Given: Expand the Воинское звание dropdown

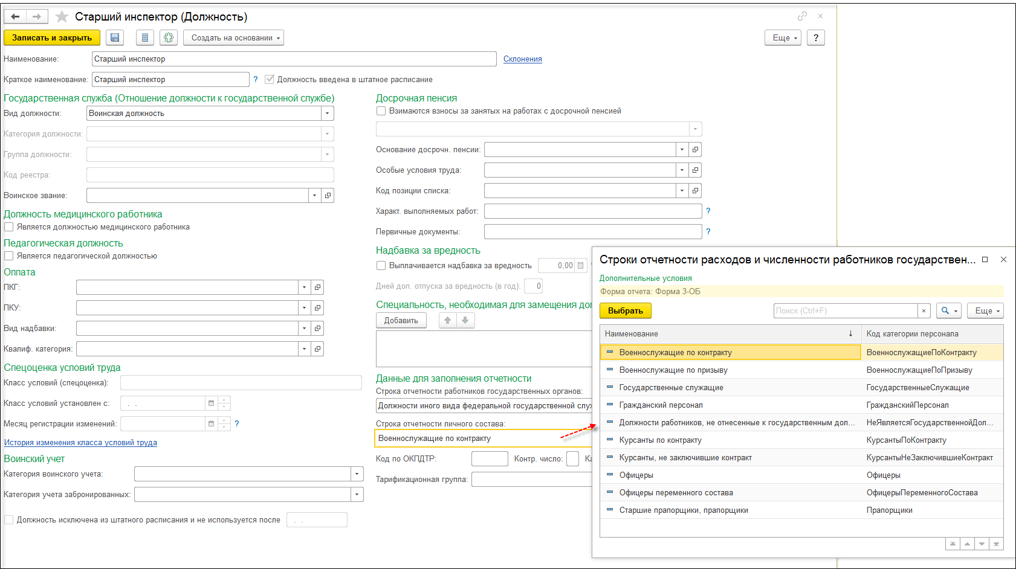Looking at the screenshot, I should click(x=314, y=195).
